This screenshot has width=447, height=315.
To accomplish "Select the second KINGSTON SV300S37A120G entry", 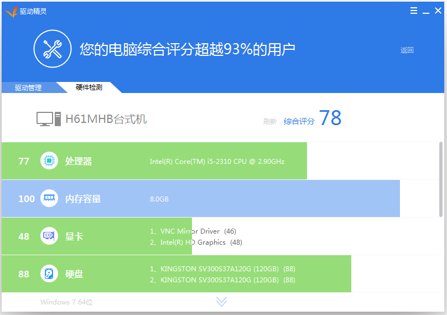I will coord(219,280).
